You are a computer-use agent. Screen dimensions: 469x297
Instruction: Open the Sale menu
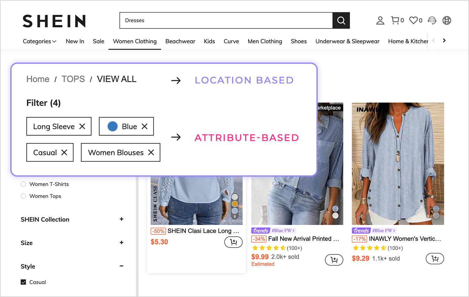[98, 41]
